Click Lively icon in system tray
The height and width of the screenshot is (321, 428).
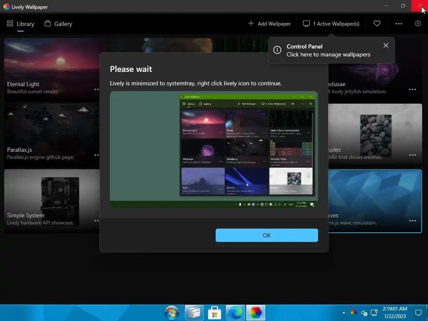[x=354, y=313]
